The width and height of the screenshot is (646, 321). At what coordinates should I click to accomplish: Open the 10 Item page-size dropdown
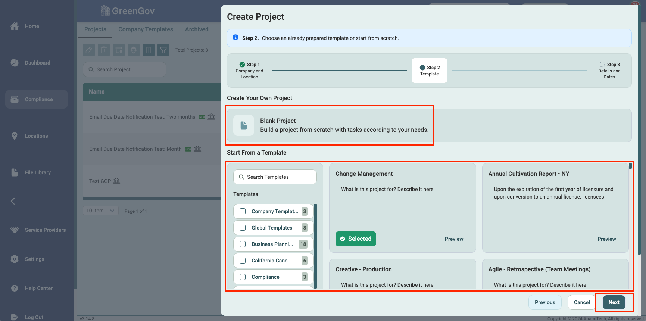[x=100, y=211]
